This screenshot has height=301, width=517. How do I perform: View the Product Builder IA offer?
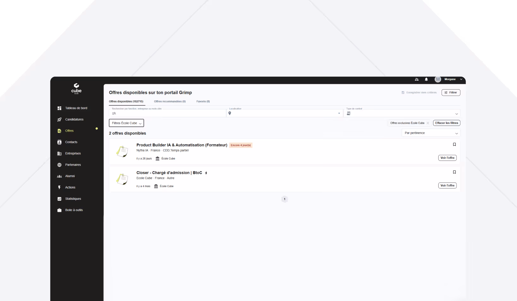click(447, 158)
